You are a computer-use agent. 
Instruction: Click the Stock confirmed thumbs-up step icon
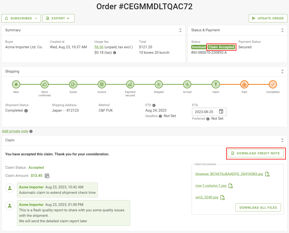pos(45,84)
